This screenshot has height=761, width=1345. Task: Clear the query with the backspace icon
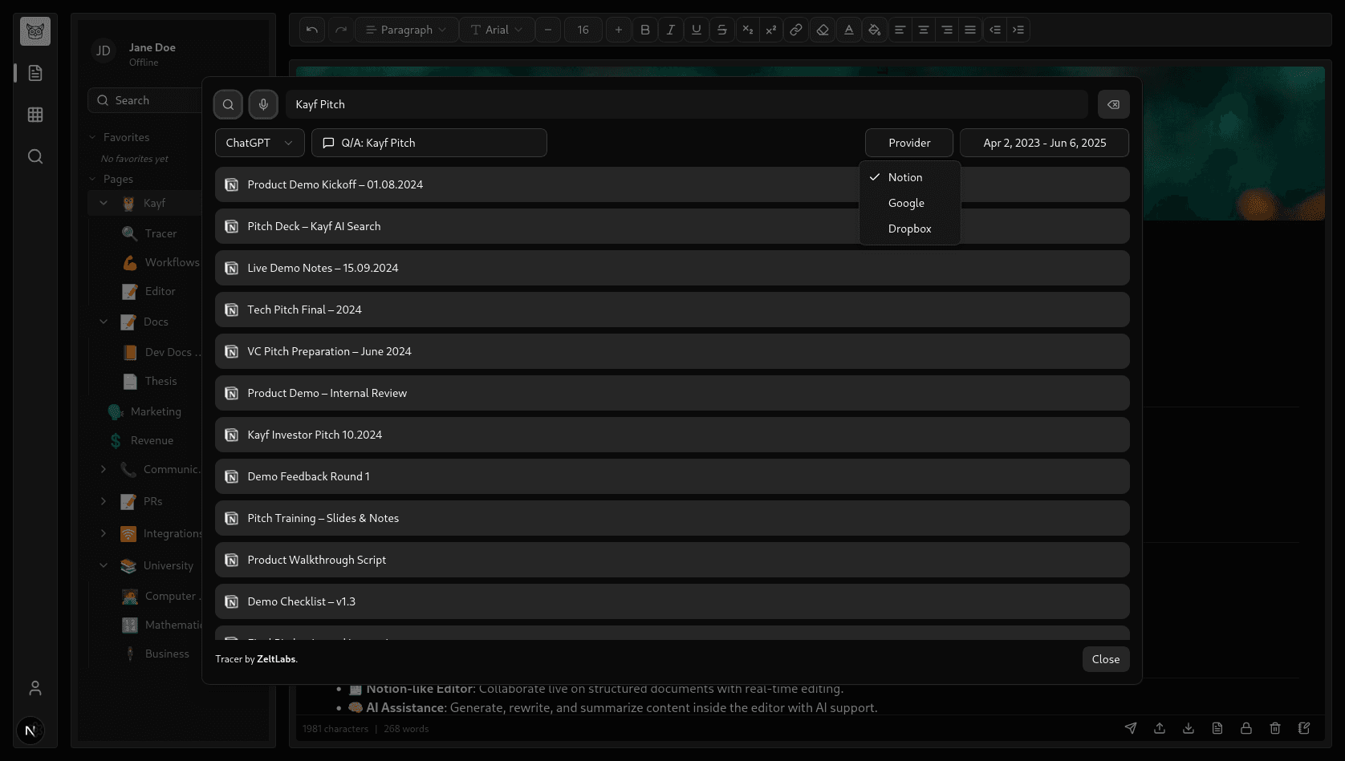click(x=1114, y=104)
